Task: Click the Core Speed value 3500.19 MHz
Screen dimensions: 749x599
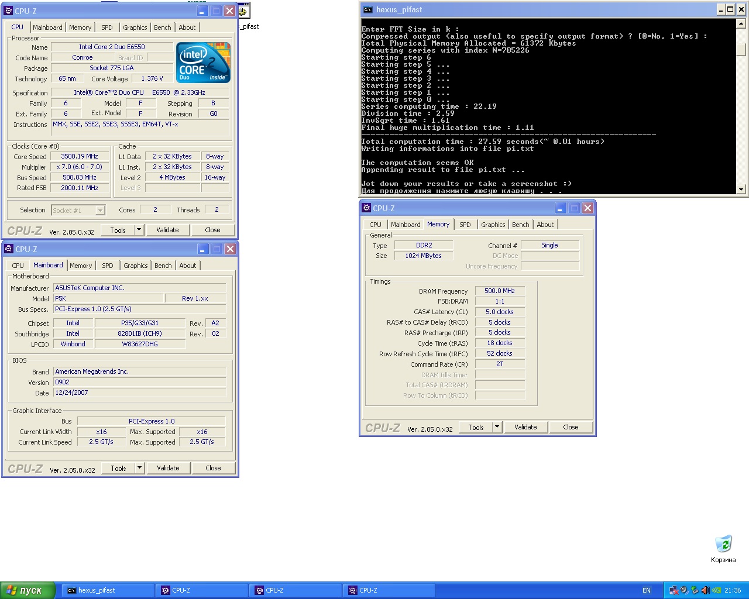Action: tap(80, 156)
